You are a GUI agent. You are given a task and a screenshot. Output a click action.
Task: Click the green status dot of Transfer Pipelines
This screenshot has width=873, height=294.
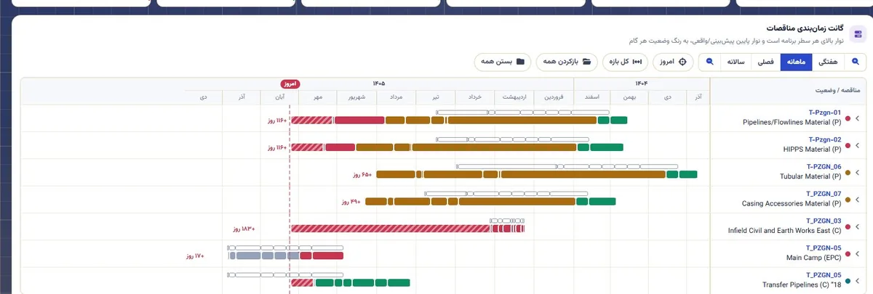tap(848, 280)
